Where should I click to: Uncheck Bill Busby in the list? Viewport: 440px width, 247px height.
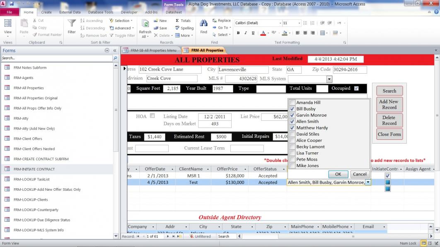click(292, 109)
